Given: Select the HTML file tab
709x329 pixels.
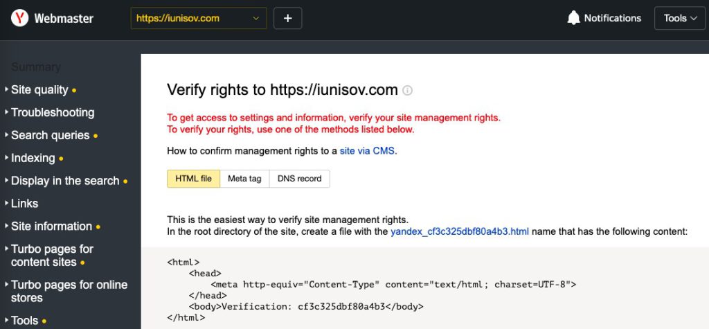Looking at the screenshot, I should click(x=194, y=179).
